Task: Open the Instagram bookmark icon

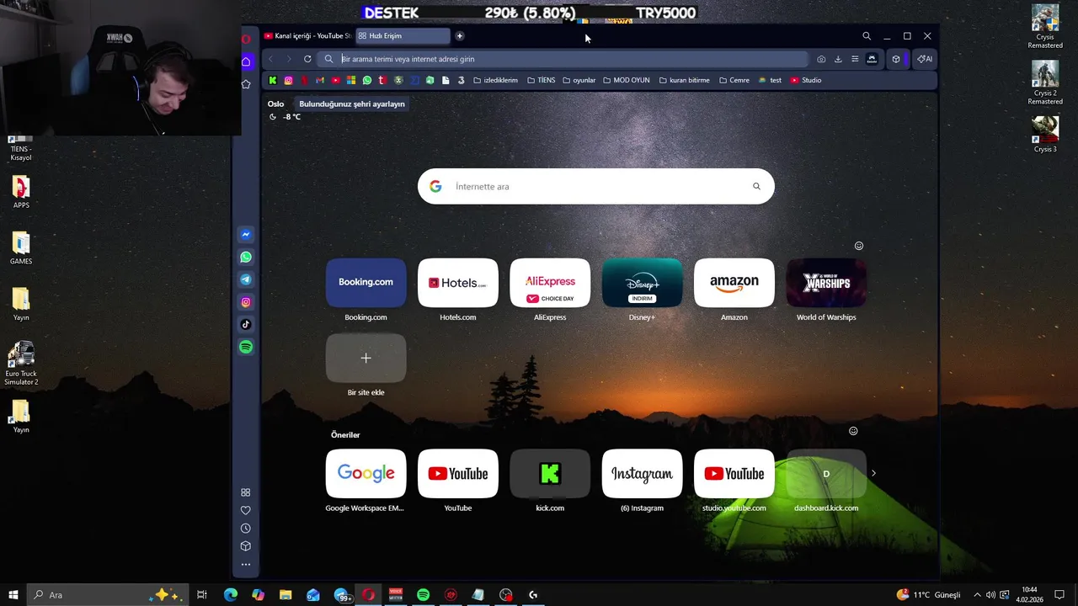Action: 288,80
